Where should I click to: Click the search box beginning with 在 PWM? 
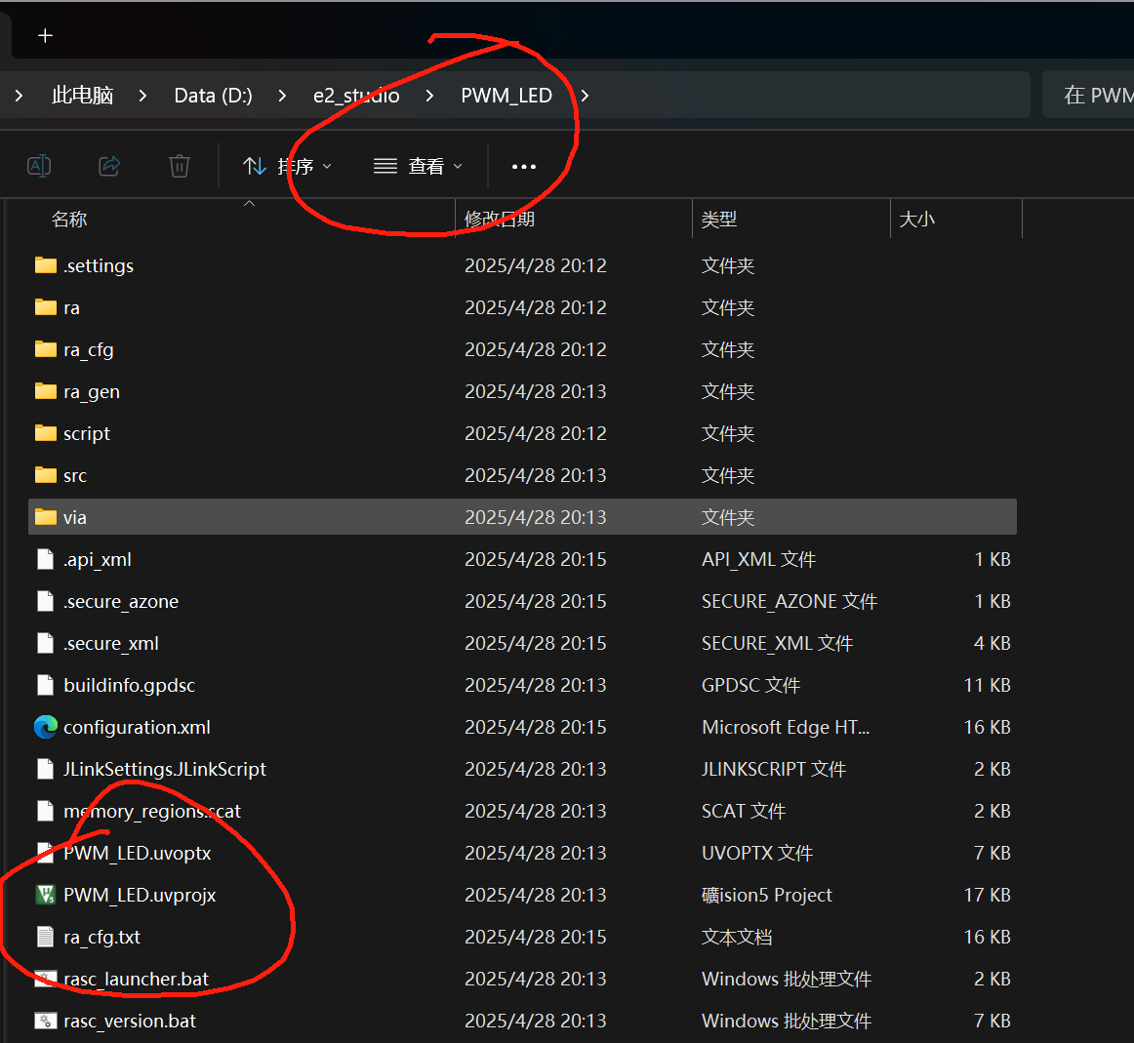(1088, 95)
